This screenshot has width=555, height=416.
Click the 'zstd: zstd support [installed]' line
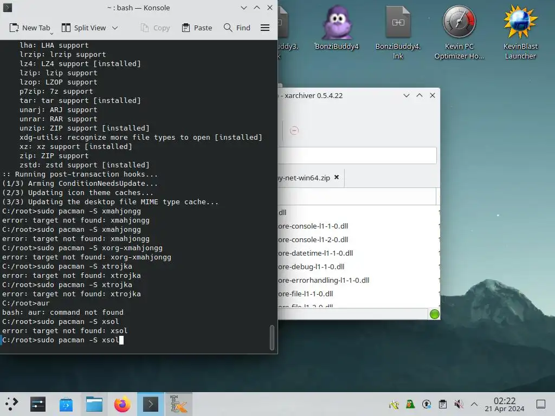tap(85, 165)
